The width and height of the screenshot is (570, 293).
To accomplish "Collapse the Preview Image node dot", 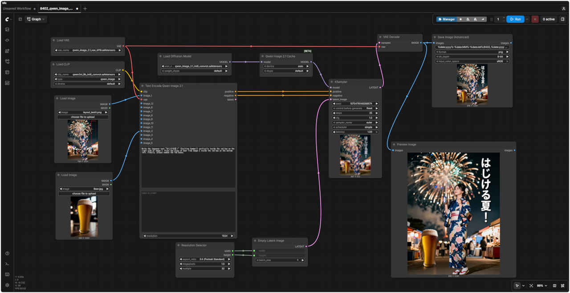I will click(394, 144).
